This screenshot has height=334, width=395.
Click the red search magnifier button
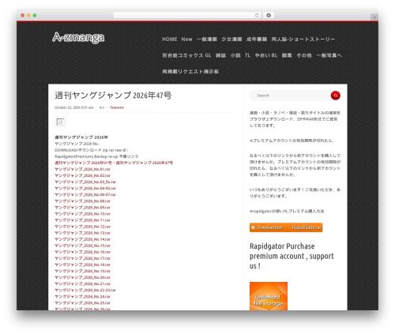[335, 96]
